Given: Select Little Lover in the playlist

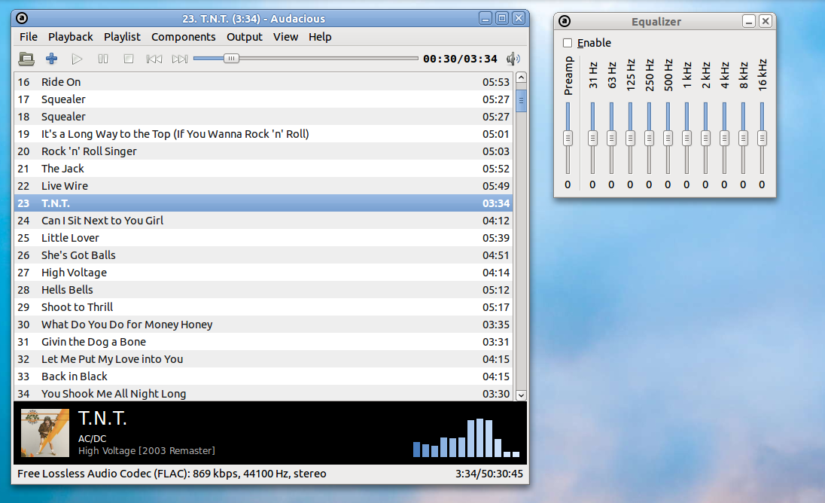Looking at the screenshot, I should click(x=263, y=238).
